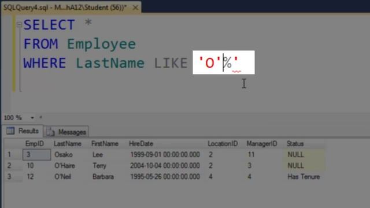Select the ManagerID column header
Screen dimensions: 370x208
coord(262,144)
